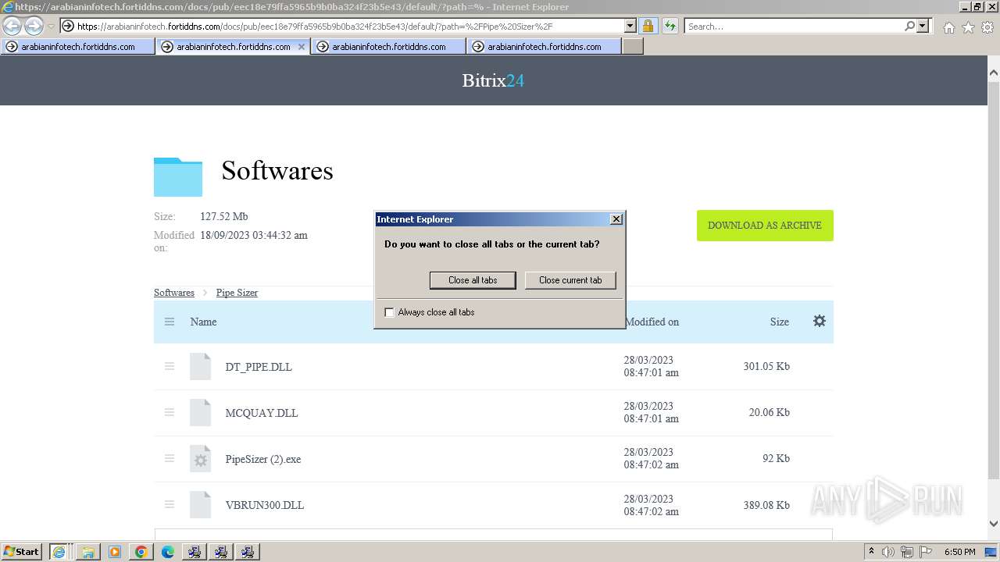1000x562 pixels.
Task: Click the header row hamburger menu icon
Action: click(x=170, y=322)
